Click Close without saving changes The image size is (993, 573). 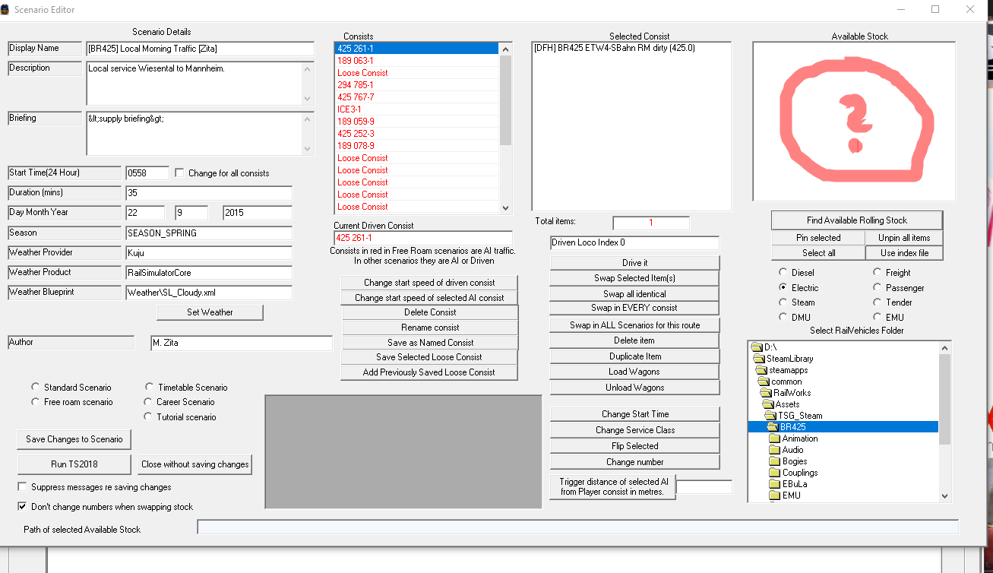point(195,464)
